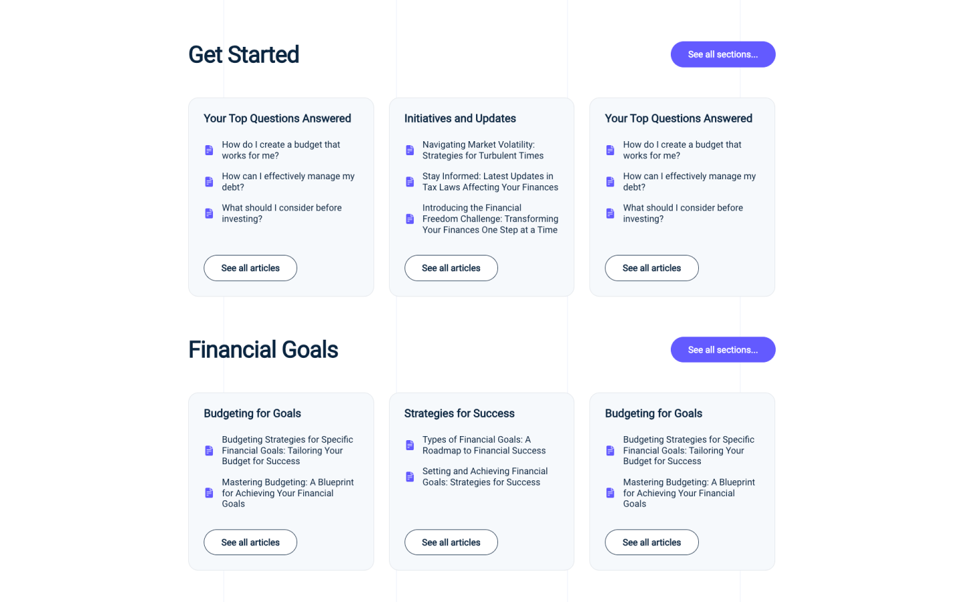The image size is (964, 602).
Task: Click document icon beside Financial Freedom Challenge article
Action: [410, 219]
